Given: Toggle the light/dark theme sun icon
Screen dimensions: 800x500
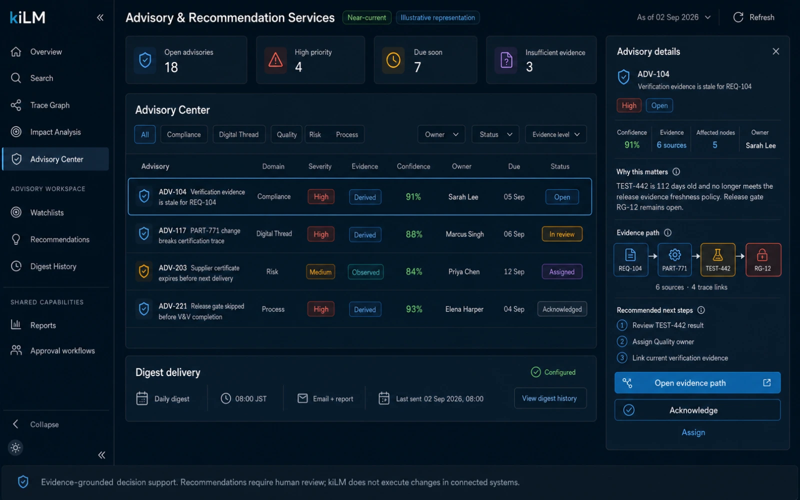Looking at the screenshot, I should 15,447.
